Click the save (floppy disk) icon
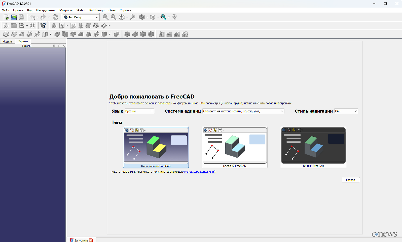 (22, 17)
